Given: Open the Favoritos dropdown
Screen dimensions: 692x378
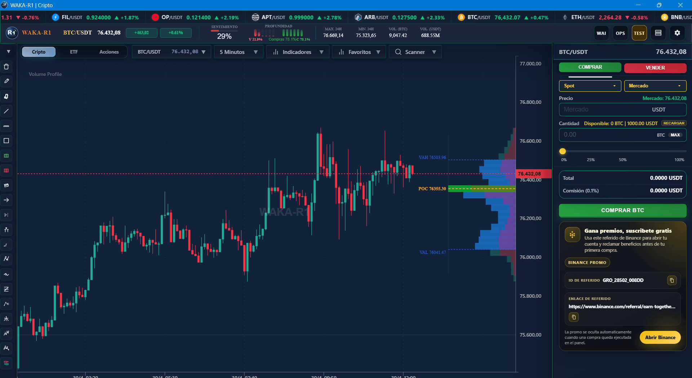Looking at the screenshot, I should pos(359,52).
